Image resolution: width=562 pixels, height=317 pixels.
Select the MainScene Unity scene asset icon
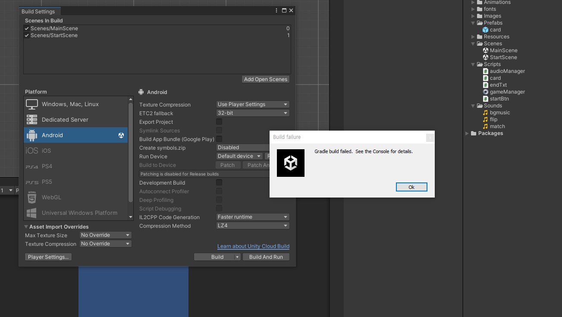click(486, 50)
